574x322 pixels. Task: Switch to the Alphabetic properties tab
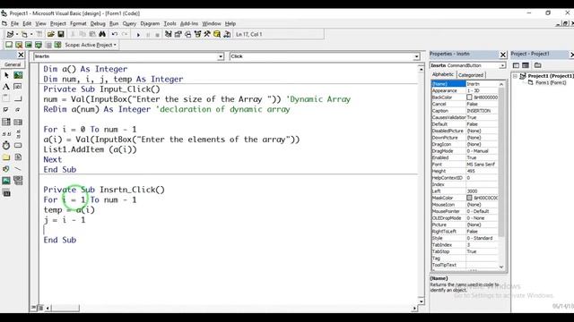click(443, 74)
